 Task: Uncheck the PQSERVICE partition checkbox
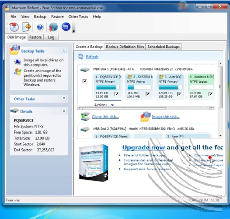(x=117, y=94)
